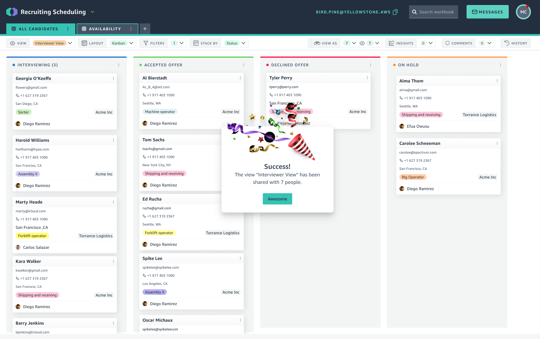Screen dimensions: 540x339
Task: Expand the Kanban layout dropdown
Action: (x=121, y=43)
